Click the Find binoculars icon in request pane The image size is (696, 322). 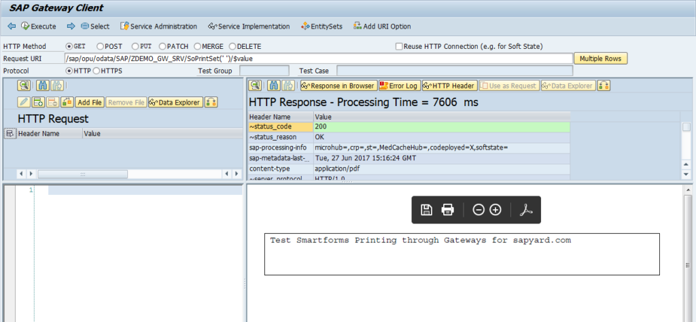point(43,86)
